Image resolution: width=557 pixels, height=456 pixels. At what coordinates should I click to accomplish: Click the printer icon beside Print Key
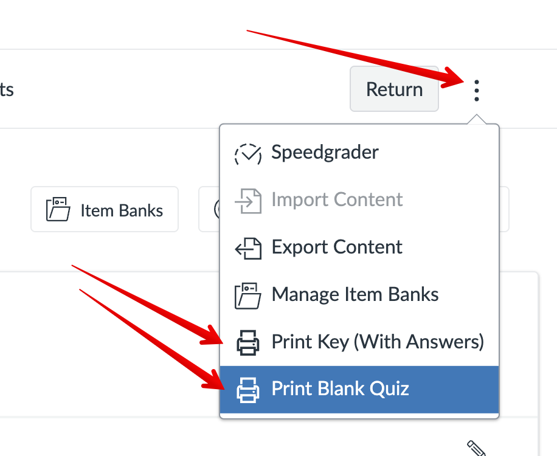(247, 343)
